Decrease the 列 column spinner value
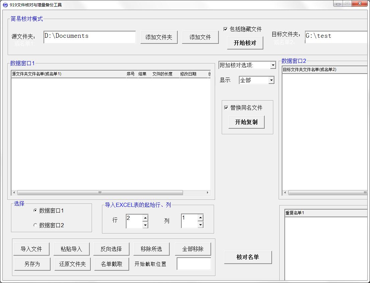The image size is (370, 283). [x=200, y=225]
